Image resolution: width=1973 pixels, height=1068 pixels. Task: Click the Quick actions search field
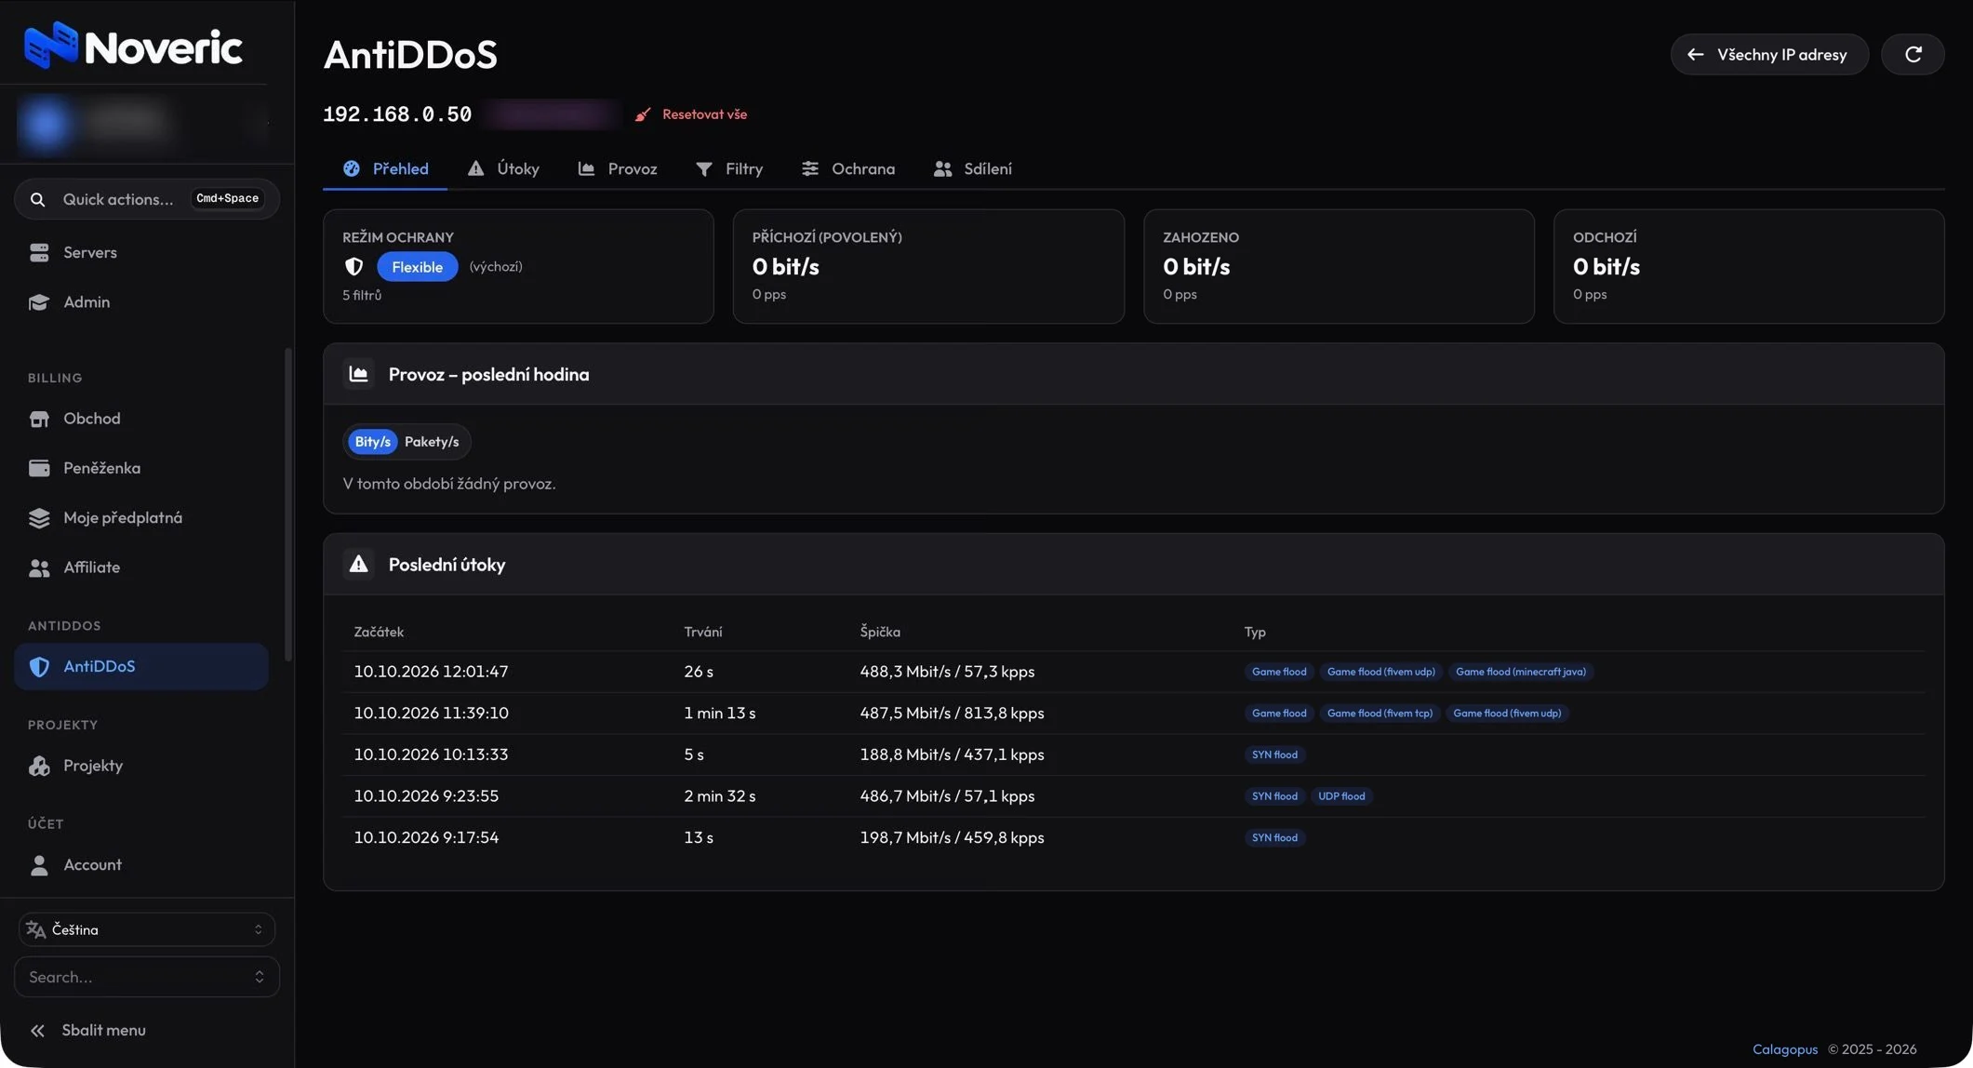[147, 199]
